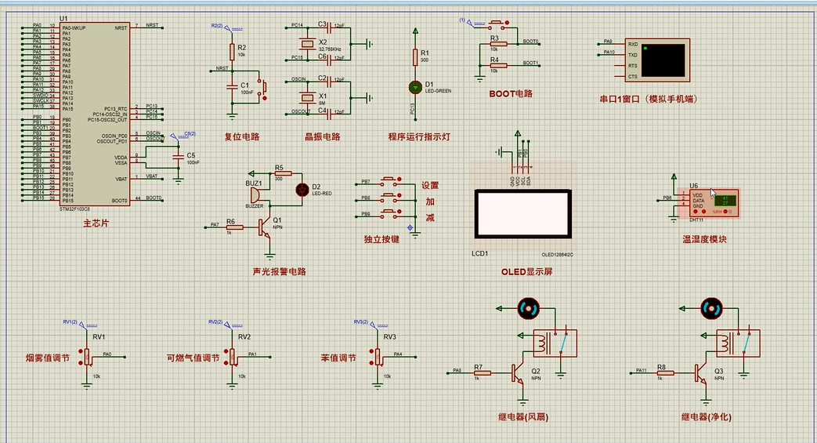
Task: Click the BOOT电路 label
Action: (x=511, y=94)
